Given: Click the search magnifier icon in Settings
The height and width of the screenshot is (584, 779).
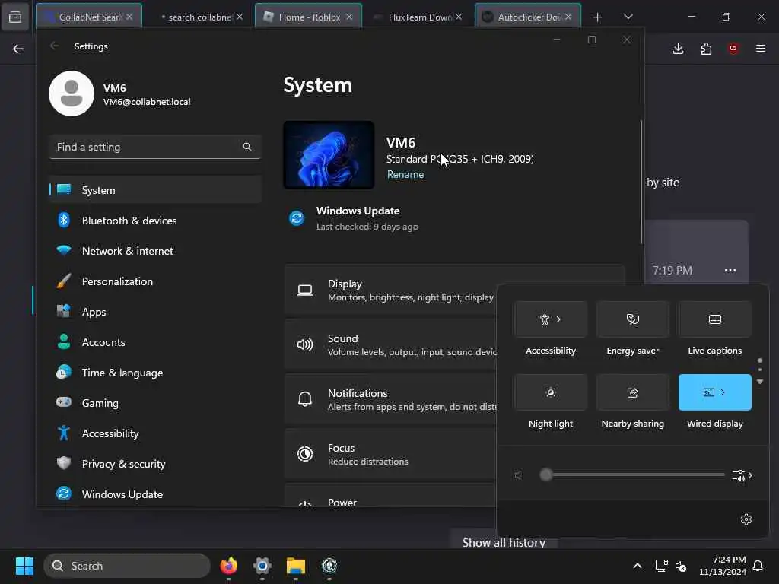Looking at the screenshot, I should point(247,147).
